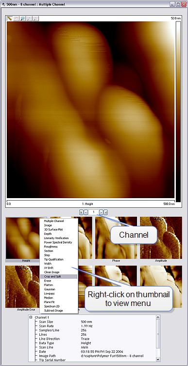Screen dimensions: 188x366
Task: Go to previous channel arrow
Action: [86, 212]
